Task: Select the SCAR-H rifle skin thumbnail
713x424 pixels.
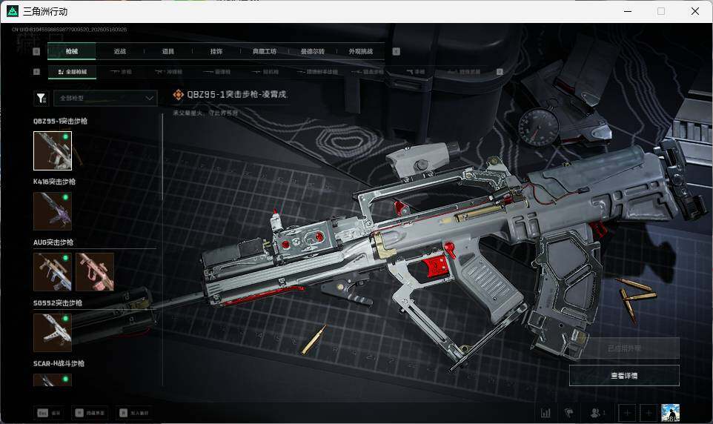Action: coord(53,380)
